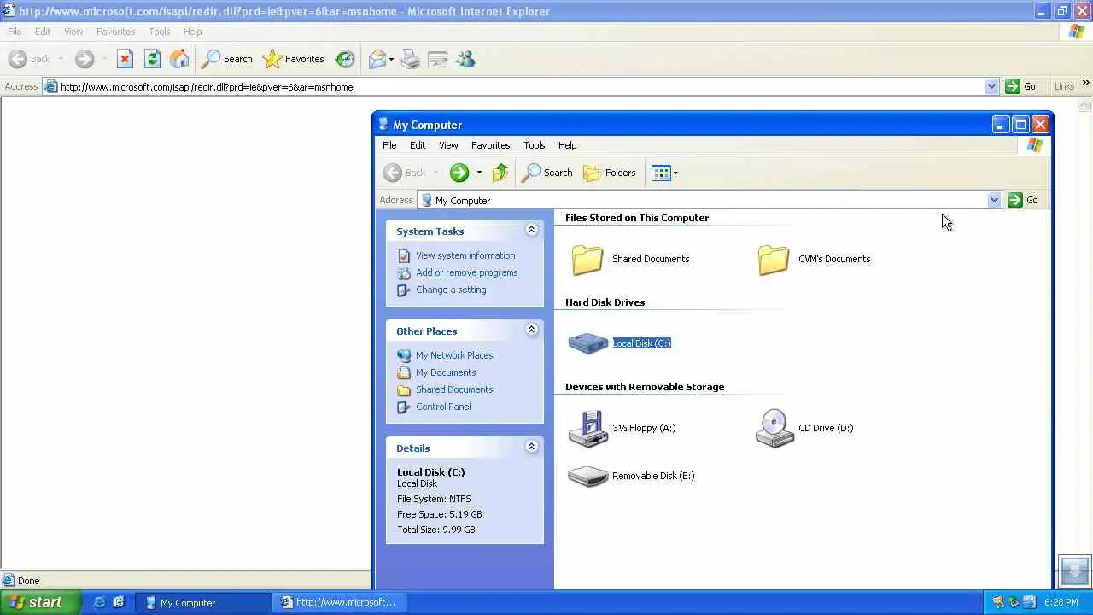Go to Home page in Internet Explorer
The height and width of the screenshot is (615, 1093).
(x=179, y=59)
